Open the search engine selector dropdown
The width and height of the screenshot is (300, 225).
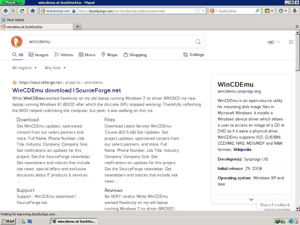coord(213,11)
